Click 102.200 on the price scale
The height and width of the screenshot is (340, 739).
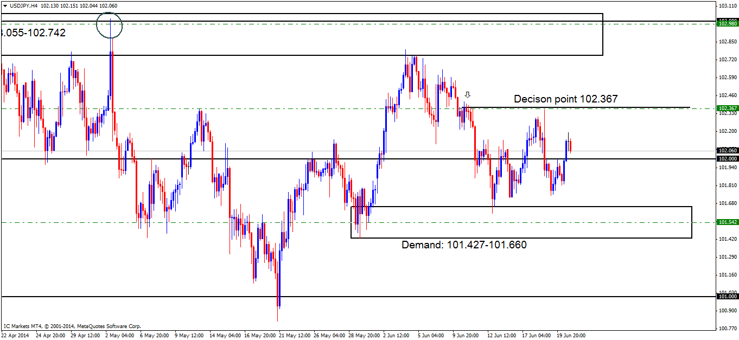[728, 131]
